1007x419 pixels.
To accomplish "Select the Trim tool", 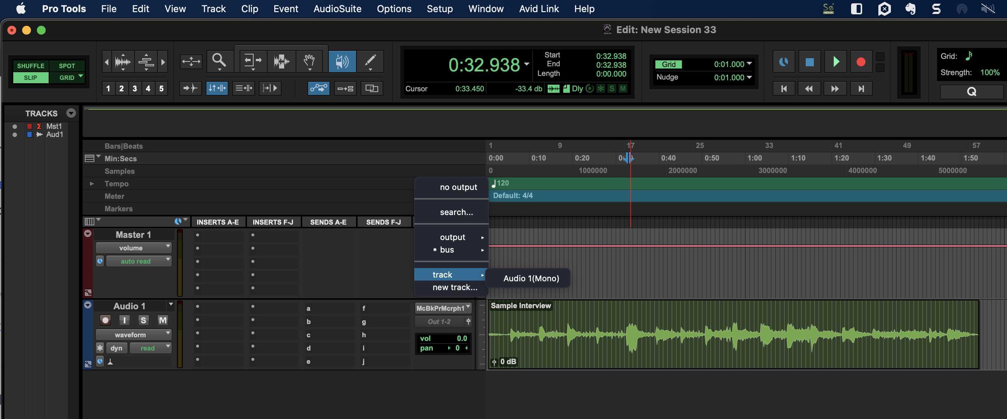I will tap(252, 61).
